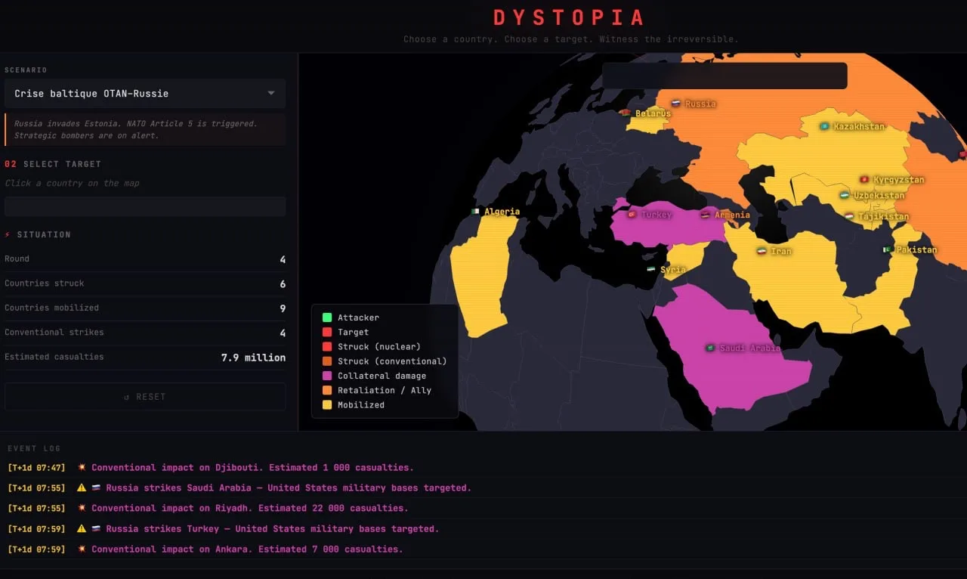967x579 pixels.
Task: Click the Russia country label on map
Action: pos(700,104)
